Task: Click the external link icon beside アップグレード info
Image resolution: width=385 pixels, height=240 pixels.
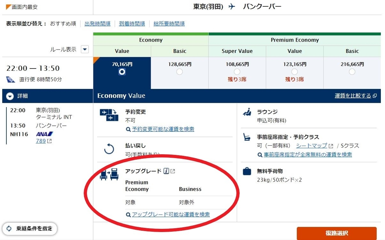Action: 173,171
